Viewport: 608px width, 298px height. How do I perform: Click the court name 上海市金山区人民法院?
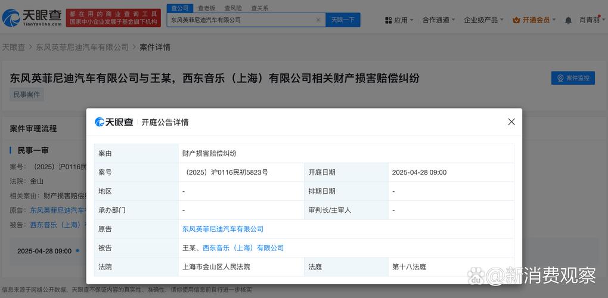[216, 267]
